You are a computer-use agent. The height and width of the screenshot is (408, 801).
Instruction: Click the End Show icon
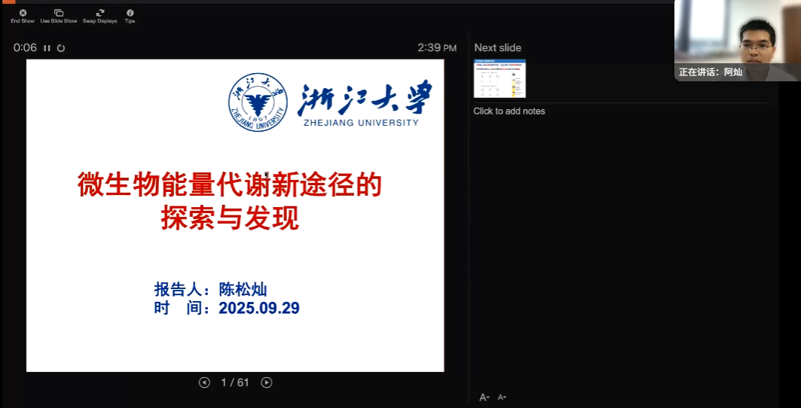click(x=23, y=14)
